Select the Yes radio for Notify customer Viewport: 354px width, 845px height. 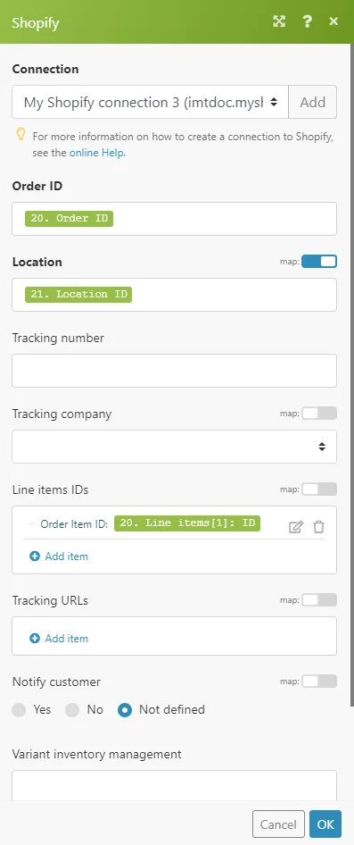[20, 710]
